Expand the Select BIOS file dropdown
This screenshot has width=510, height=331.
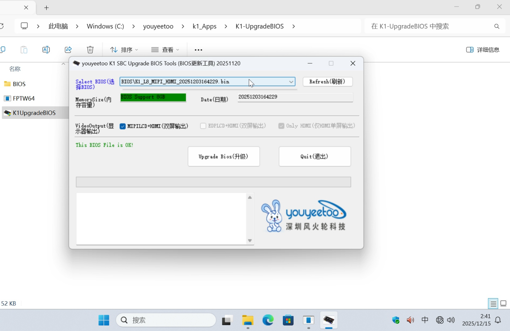[291, 82]
